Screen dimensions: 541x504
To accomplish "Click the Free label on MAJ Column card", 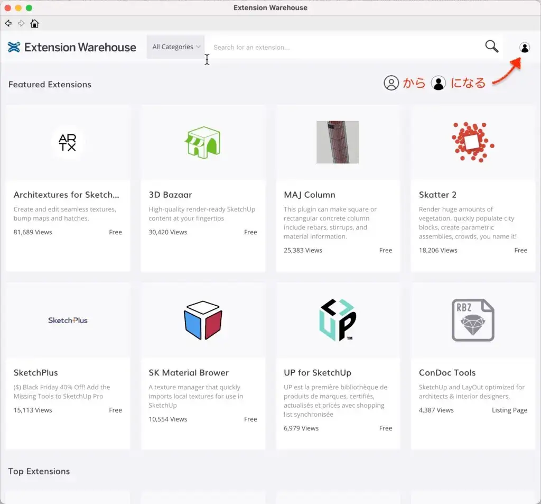I will [x=385, y=250].
